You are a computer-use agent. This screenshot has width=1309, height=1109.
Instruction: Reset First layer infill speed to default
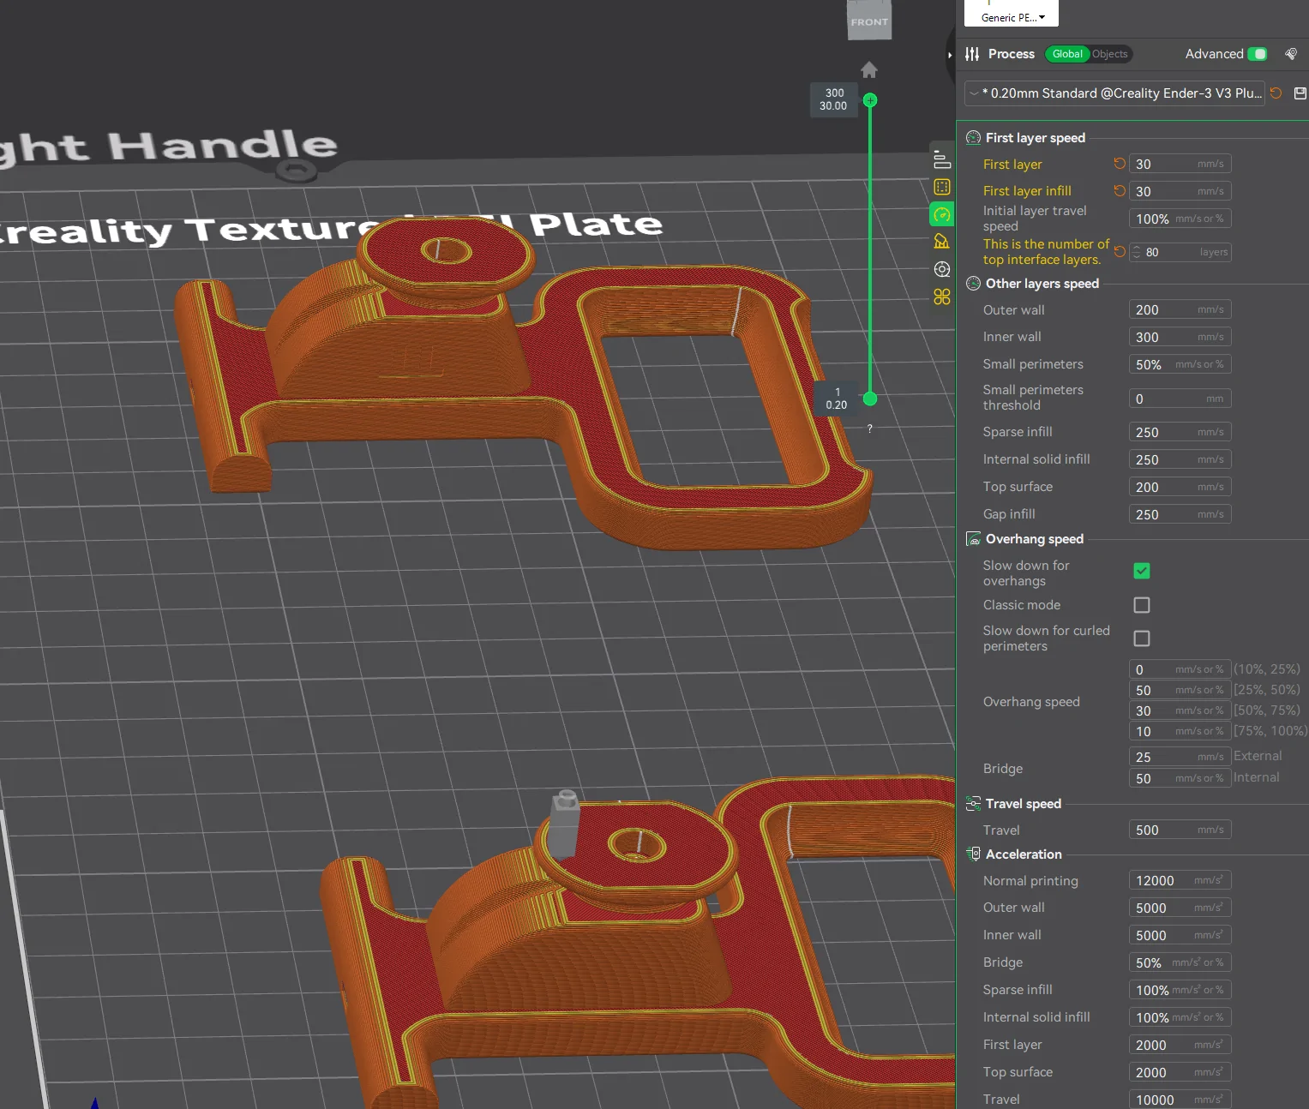click(x=1120, y=191)
